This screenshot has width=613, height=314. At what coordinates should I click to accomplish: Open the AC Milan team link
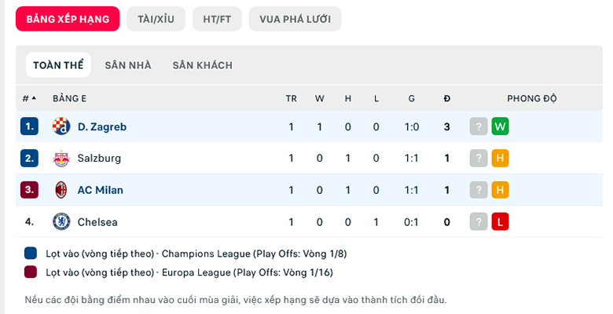pos(101,190)
